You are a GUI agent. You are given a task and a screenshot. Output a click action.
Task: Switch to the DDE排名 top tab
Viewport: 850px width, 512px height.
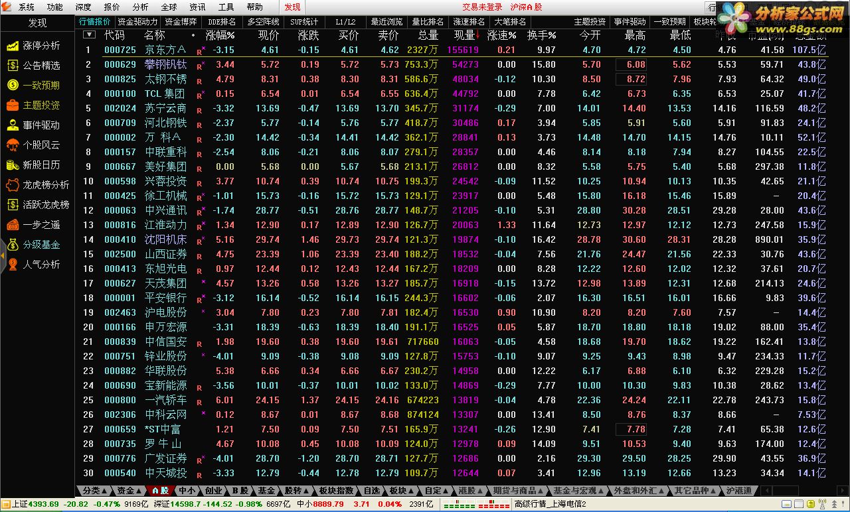click(222, 21)
